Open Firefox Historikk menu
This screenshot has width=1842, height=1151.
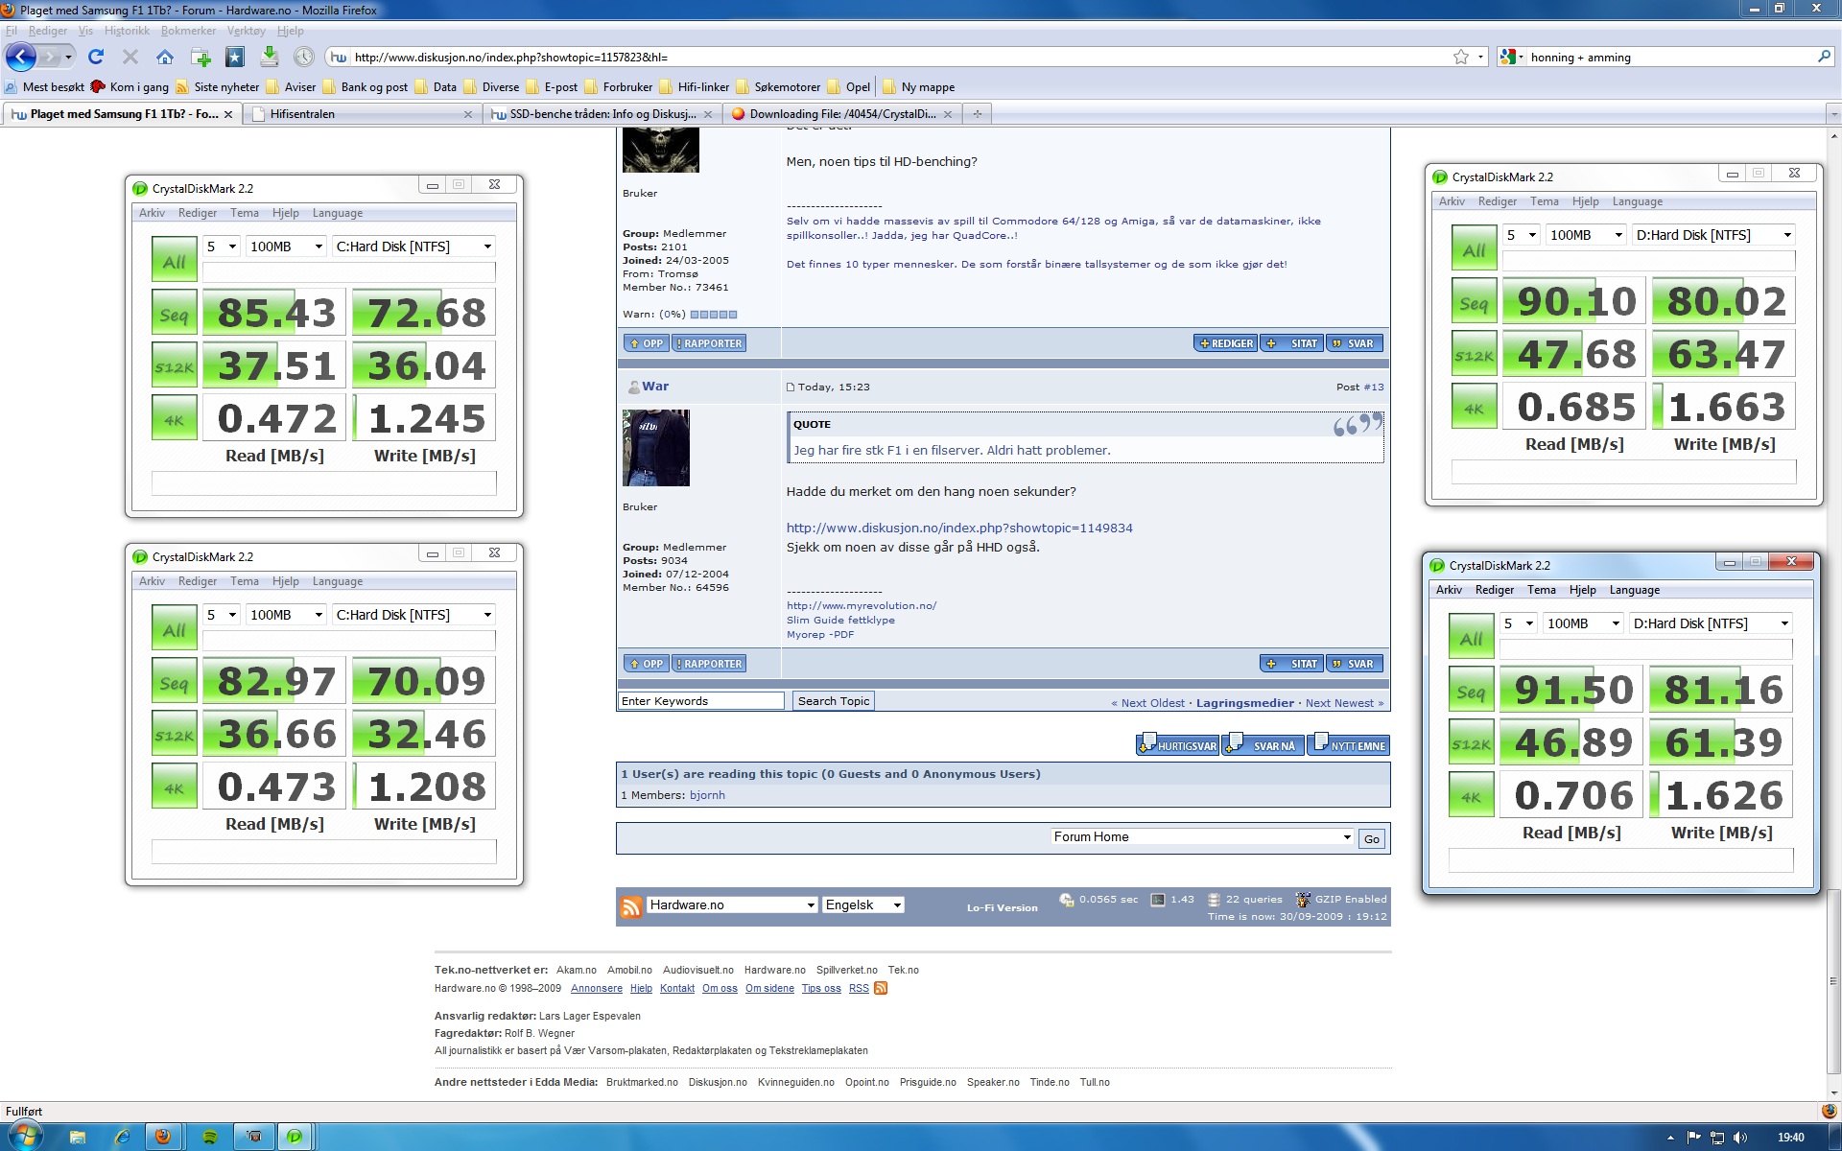coord(127,31)
